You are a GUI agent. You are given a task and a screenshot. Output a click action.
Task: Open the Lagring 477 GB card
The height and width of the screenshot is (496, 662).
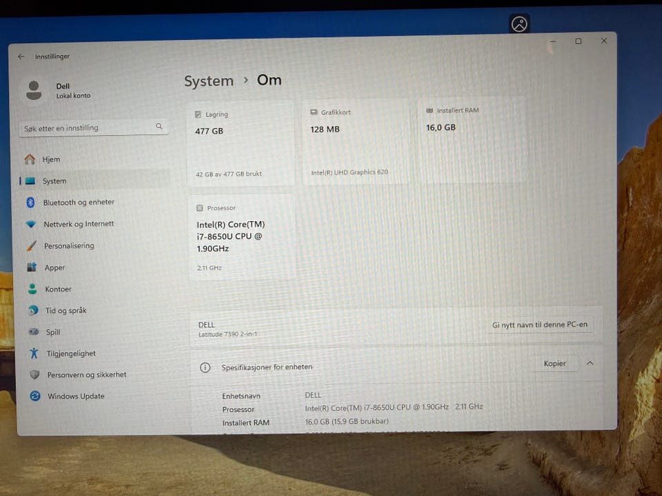click(x=241, y=143)
